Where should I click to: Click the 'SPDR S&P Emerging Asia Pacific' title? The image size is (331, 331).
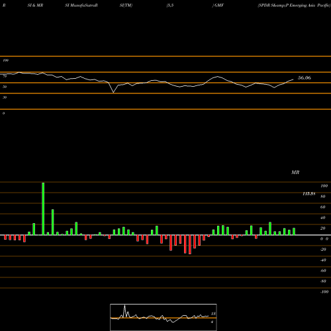[x=294, y=5]
